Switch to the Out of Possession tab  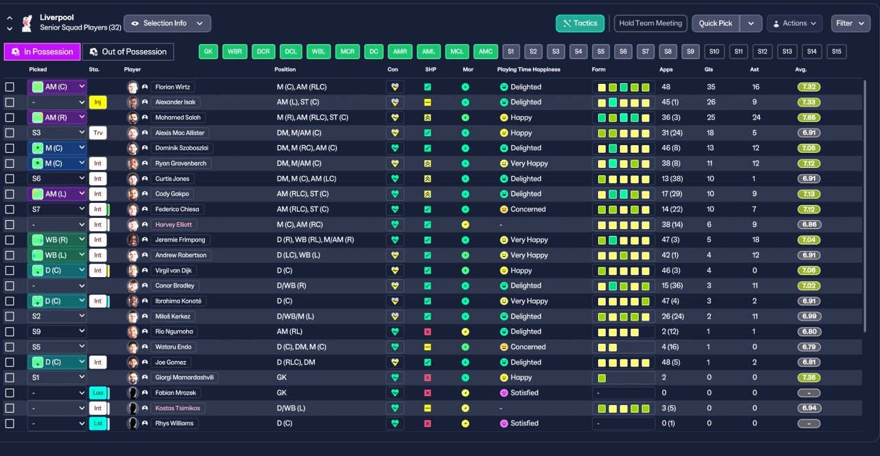pyautogui.click(x=128, y=52)
